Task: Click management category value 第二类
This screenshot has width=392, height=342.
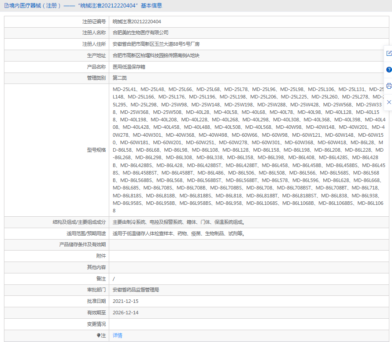Action: click(x=119, y=78)
